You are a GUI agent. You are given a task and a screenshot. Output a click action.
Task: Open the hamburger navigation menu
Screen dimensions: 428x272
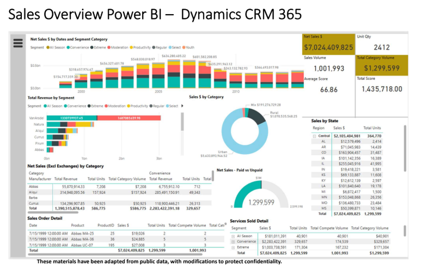point(18,43)
